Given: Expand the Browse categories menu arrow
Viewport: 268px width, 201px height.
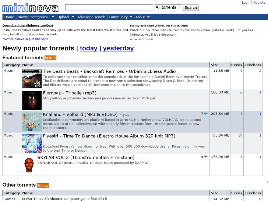Looking at the screenshot, I should coord(53,17).
